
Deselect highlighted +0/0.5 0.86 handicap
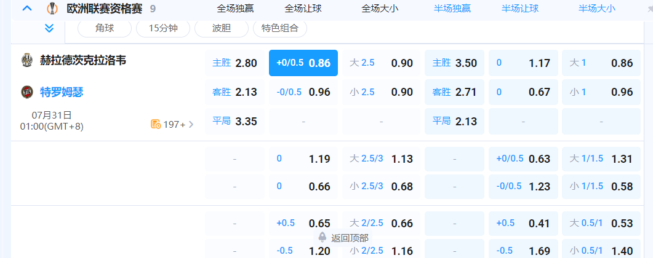(303, 63)
